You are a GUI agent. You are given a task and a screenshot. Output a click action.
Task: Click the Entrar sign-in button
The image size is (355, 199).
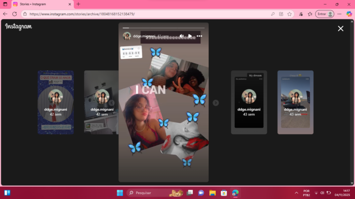coord(324,14)
